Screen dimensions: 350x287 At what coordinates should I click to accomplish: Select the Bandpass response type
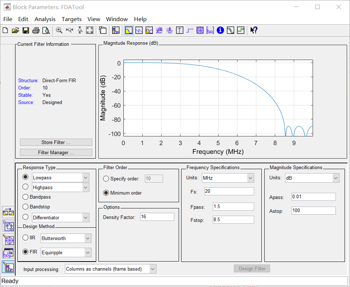coord(25,197)
